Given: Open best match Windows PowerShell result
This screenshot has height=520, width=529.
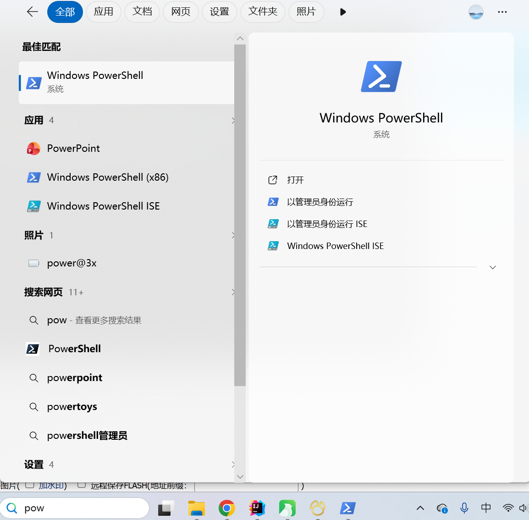Looking at the screenshot, I should 127,83.
